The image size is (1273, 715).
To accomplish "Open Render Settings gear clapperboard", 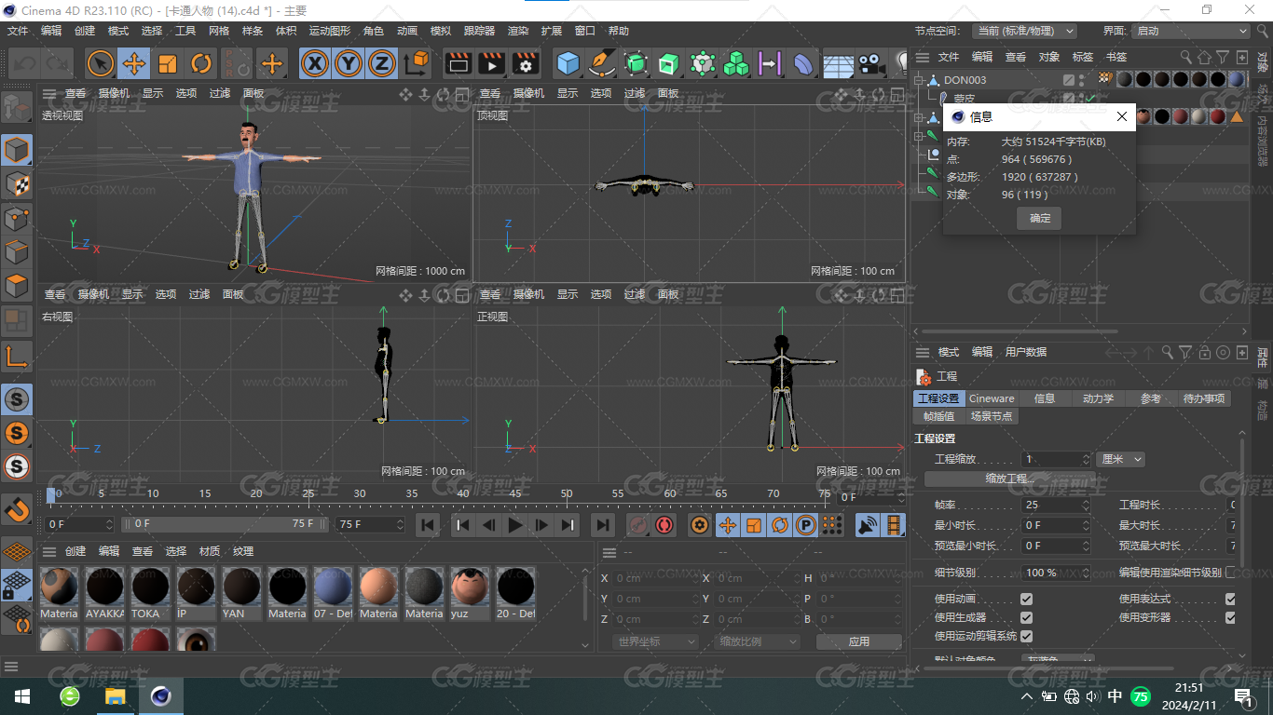I will tap(526, 63).
